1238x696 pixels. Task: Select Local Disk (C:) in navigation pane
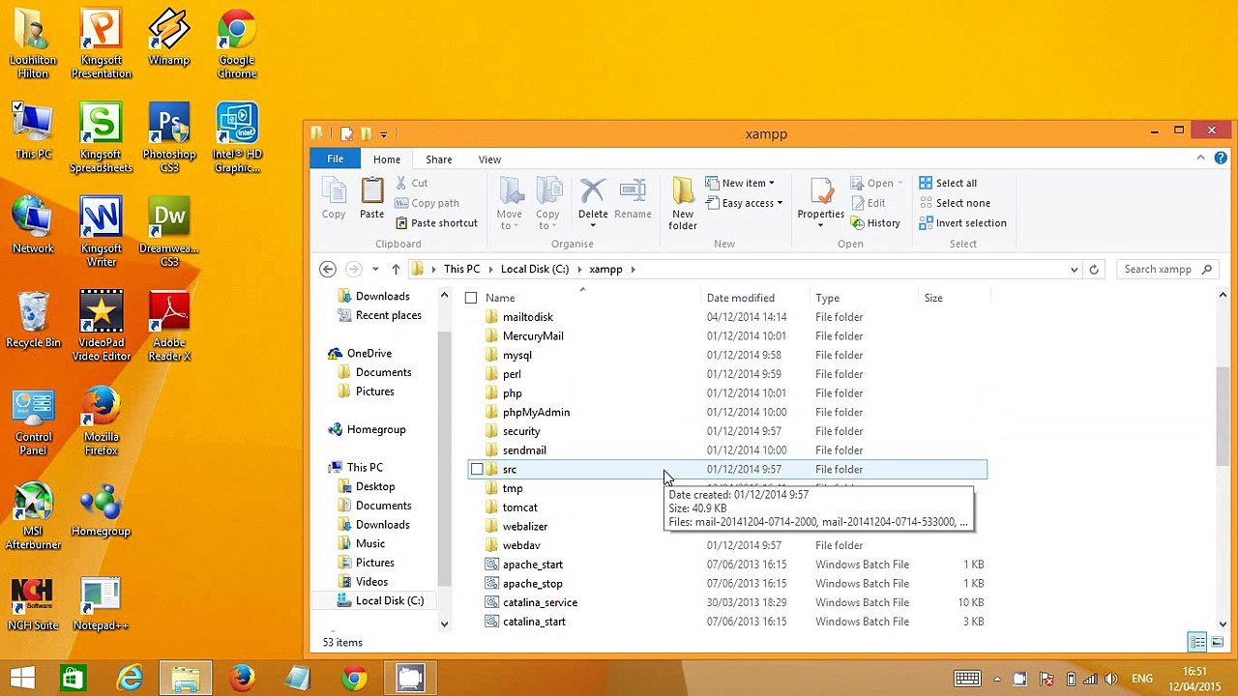coord(389,601)
